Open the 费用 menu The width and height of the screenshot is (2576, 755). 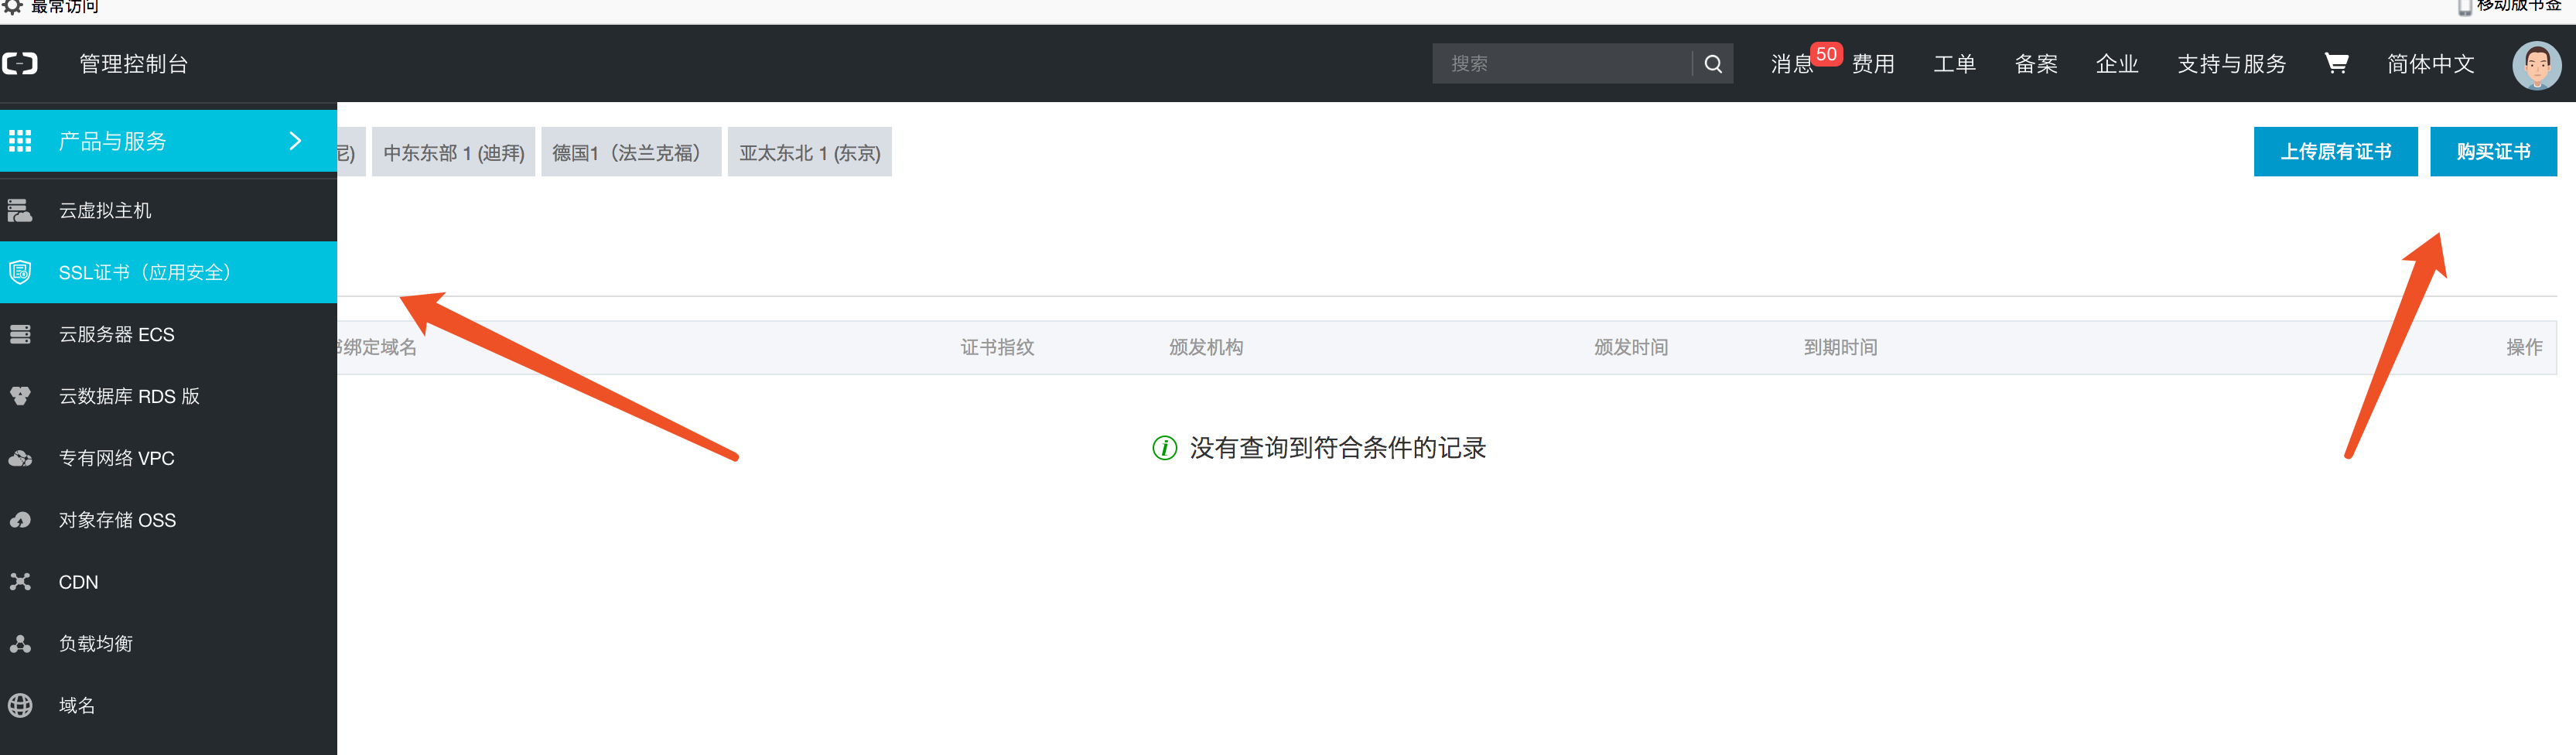click(1873, 64)
